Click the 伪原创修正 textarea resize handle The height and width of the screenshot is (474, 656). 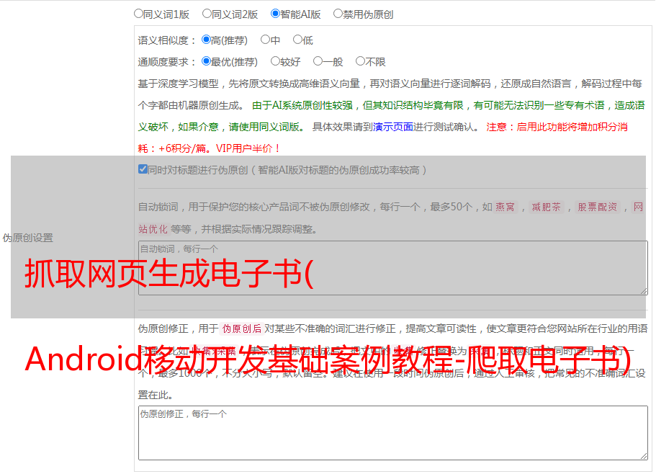pos(644,456)
